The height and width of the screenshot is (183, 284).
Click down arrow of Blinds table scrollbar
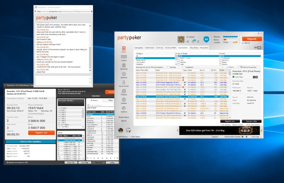pos(83,159)
